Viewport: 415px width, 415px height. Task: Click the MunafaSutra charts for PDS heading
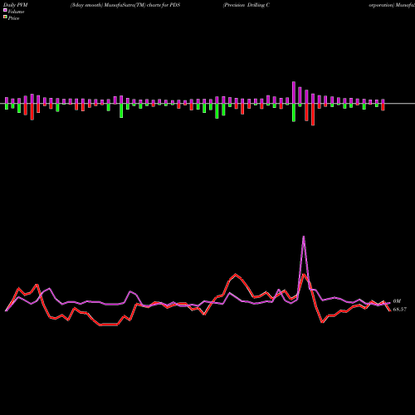point(125,5)
